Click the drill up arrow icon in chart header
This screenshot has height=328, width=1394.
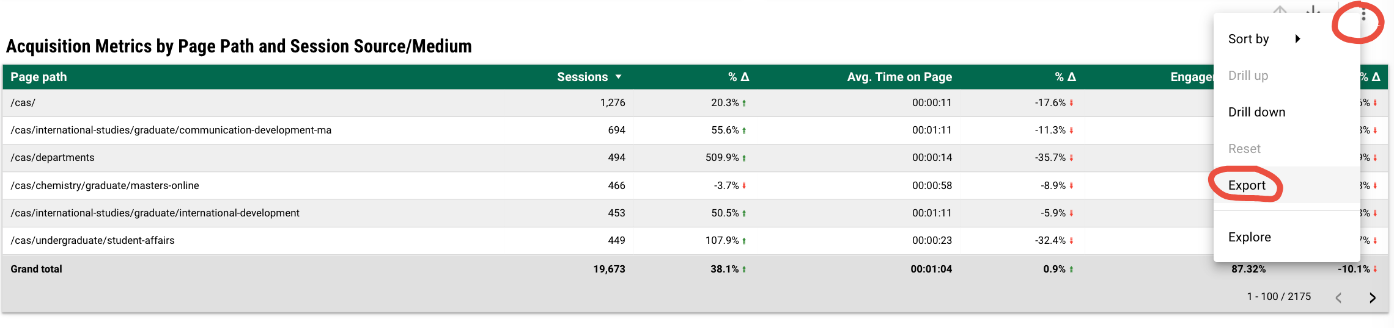pos(1280,10)
